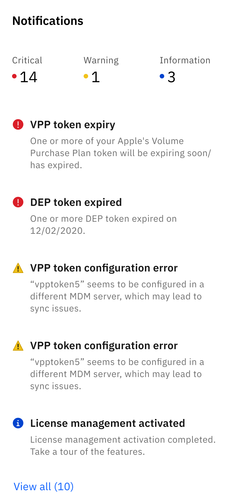This screenshot has width=229, height=503.
Task: Click the Information count of 3
Action: tap(171, 77)
